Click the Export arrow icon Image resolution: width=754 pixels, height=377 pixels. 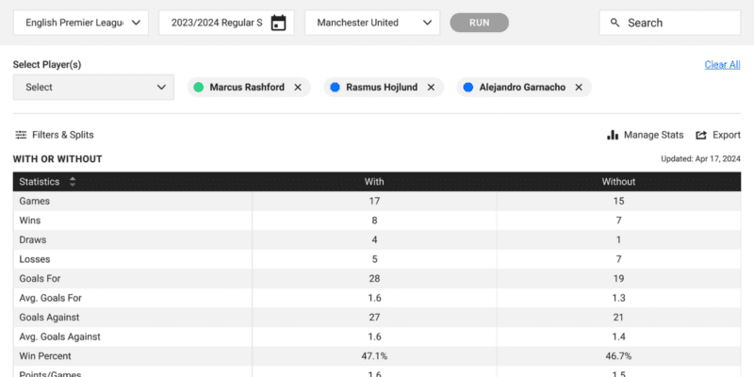pos(701,135)
